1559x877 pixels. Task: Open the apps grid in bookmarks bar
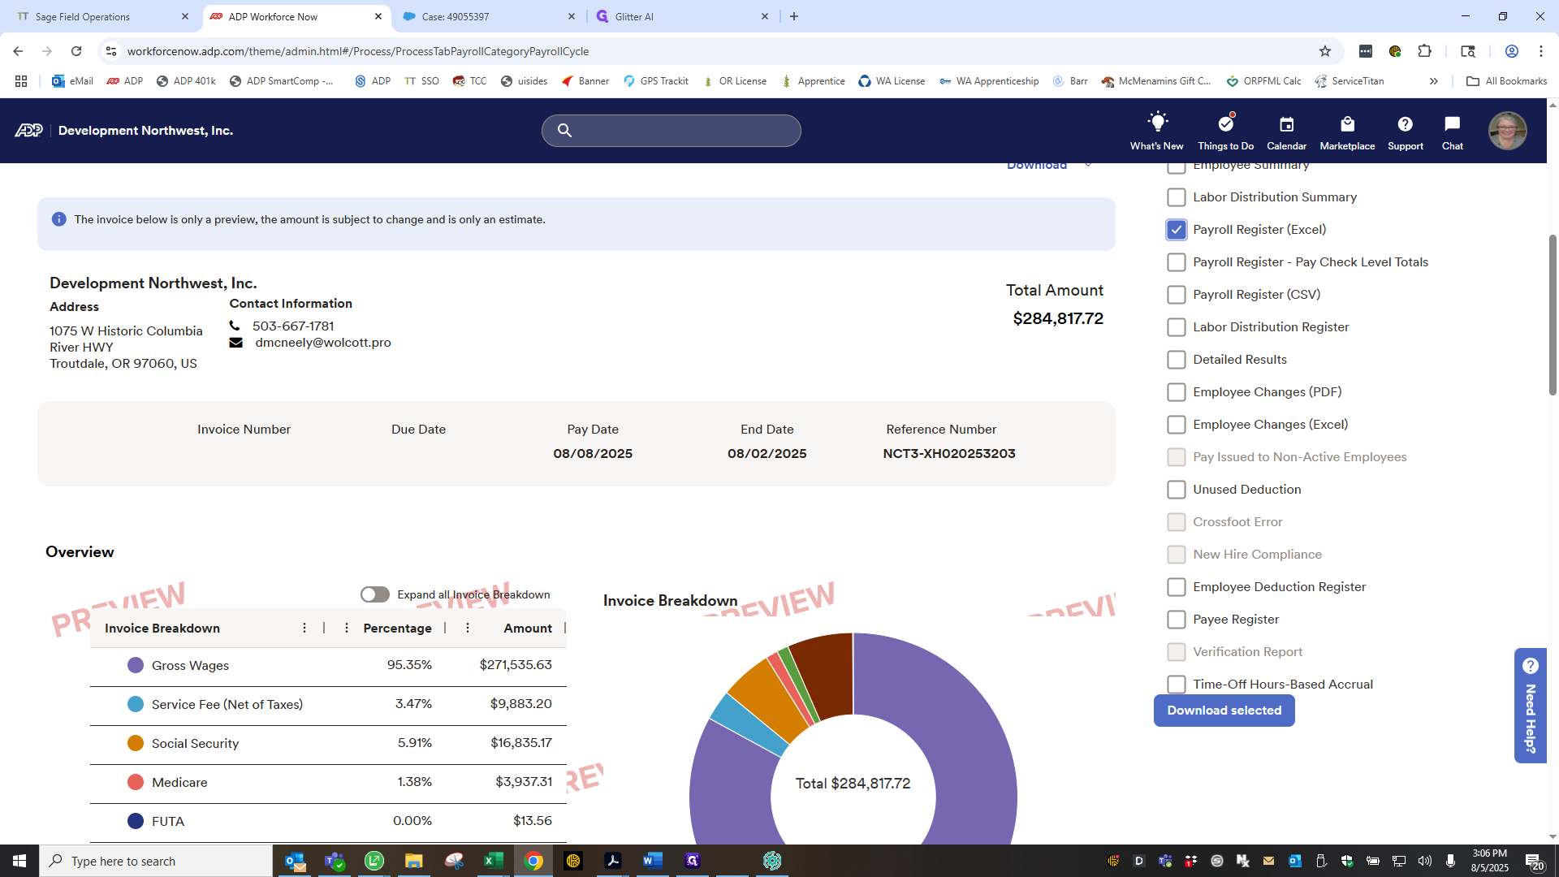point(21,81)
